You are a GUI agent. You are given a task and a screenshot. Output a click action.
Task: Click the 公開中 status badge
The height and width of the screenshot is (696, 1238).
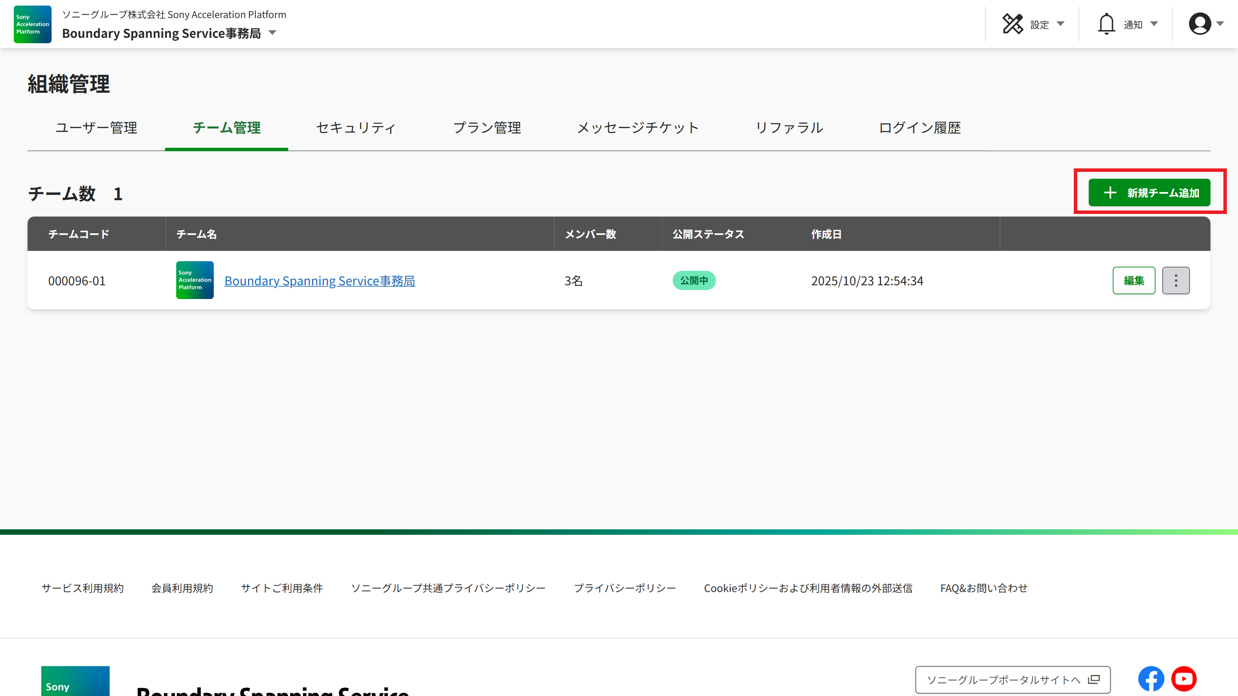pos(694,280)
